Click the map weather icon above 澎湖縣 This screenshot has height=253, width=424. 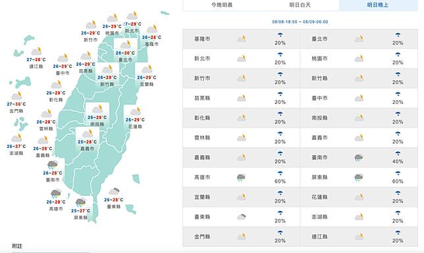16,138
